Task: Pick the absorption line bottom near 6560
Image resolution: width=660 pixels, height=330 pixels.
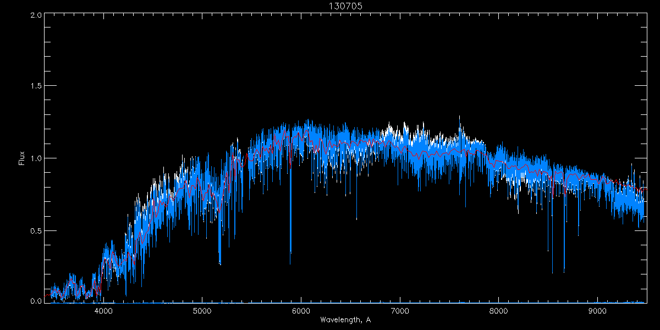Action: tap(356, 219)
